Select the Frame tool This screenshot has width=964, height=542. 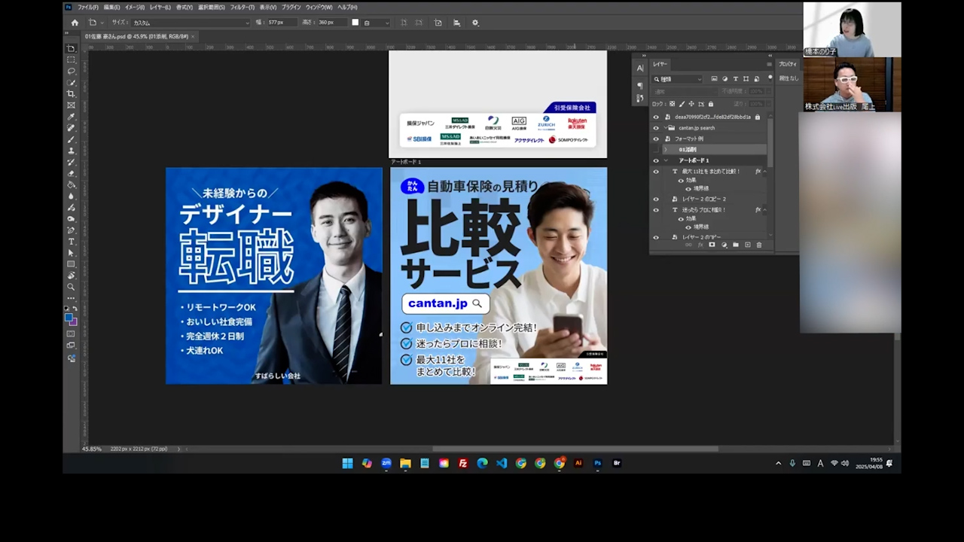pyautogui.click(x=72, y=105)
